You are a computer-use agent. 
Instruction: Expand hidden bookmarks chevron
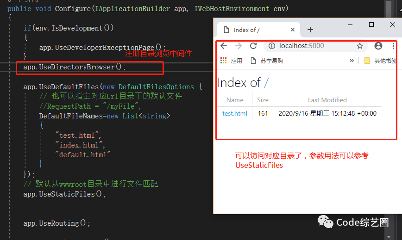pos(352,61)
